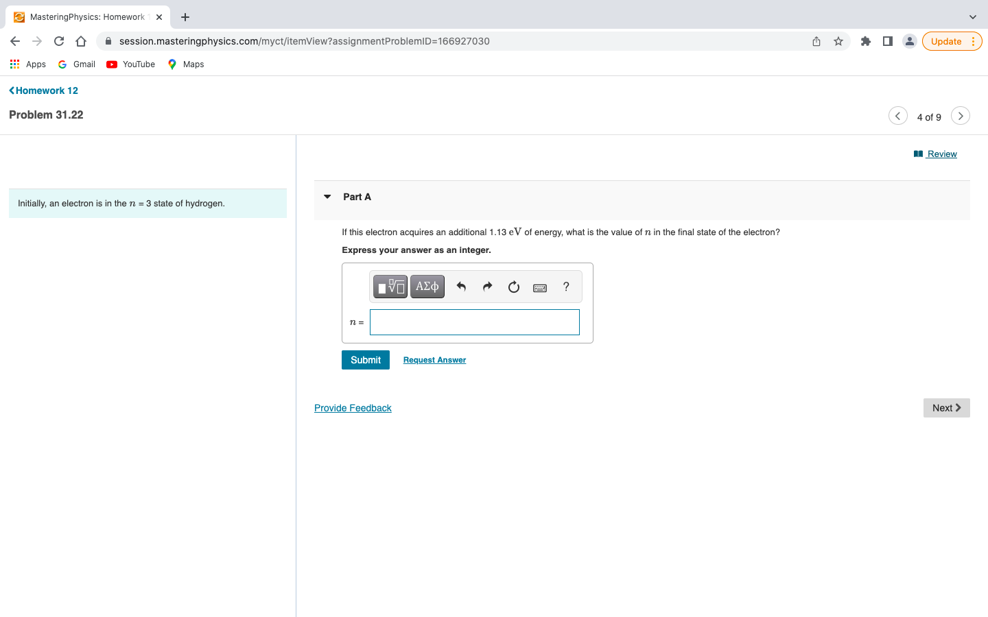Image resolution: width=988 pixels, height=617 pixels.
Task: Click browser back arrow
Action: pos(15,41)
